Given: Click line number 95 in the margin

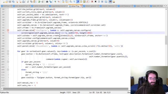Looking at the screenshot, I should (3, 33).
